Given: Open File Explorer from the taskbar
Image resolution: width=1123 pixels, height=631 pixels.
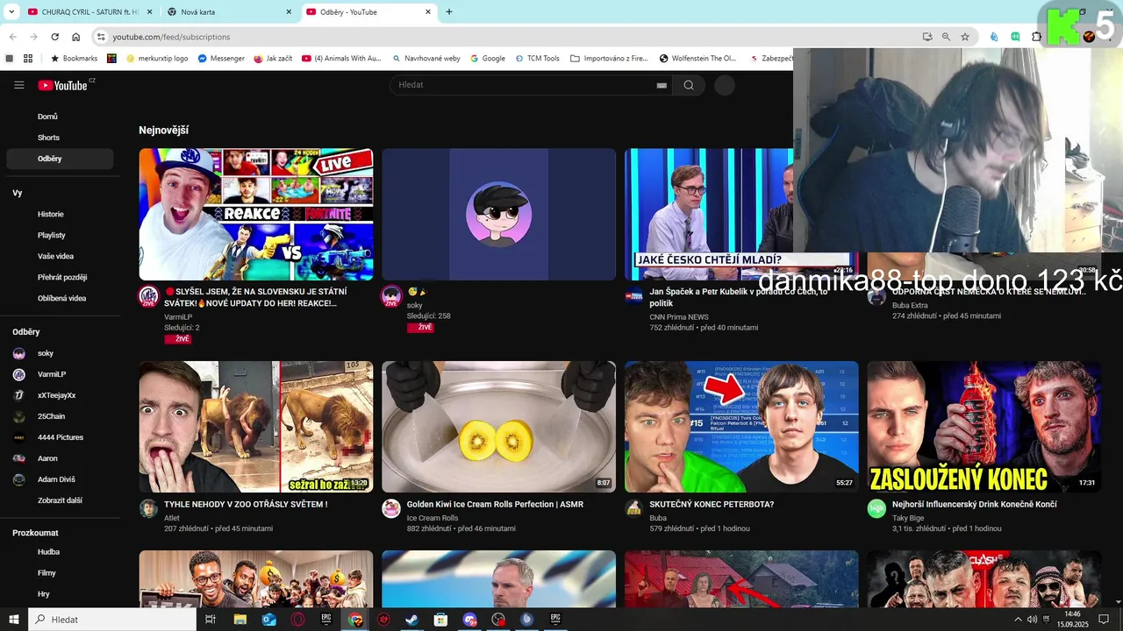Looking at the screenshot, I should click(240, 619).
